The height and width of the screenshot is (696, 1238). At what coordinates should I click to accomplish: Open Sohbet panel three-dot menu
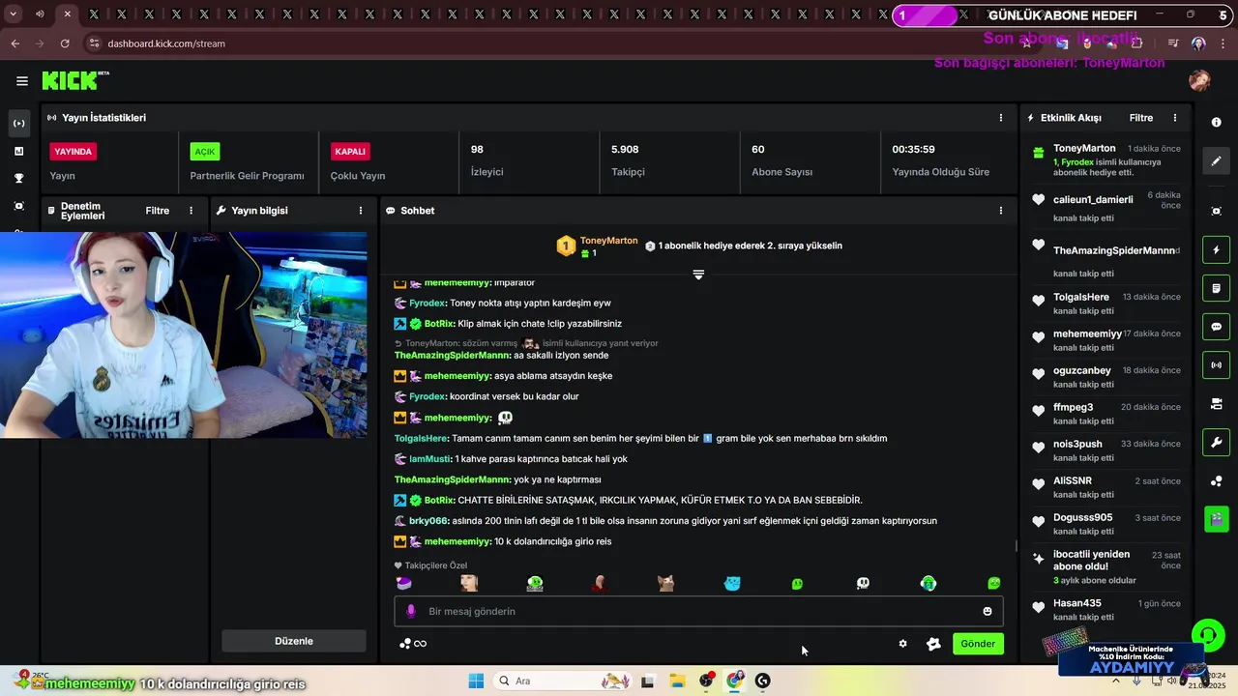pos(1000,211)
